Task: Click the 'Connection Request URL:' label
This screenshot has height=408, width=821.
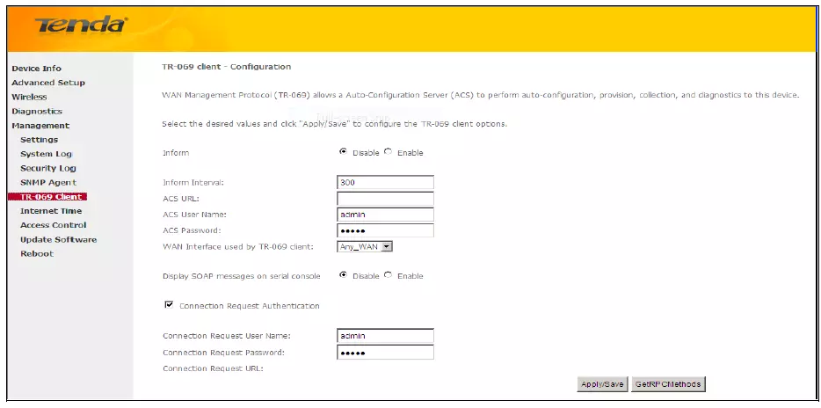Action: [213, 368]
